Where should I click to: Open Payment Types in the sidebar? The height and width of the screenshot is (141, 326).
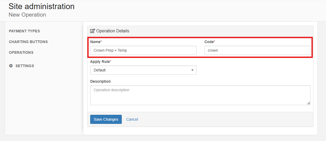(x=24, y=31)
